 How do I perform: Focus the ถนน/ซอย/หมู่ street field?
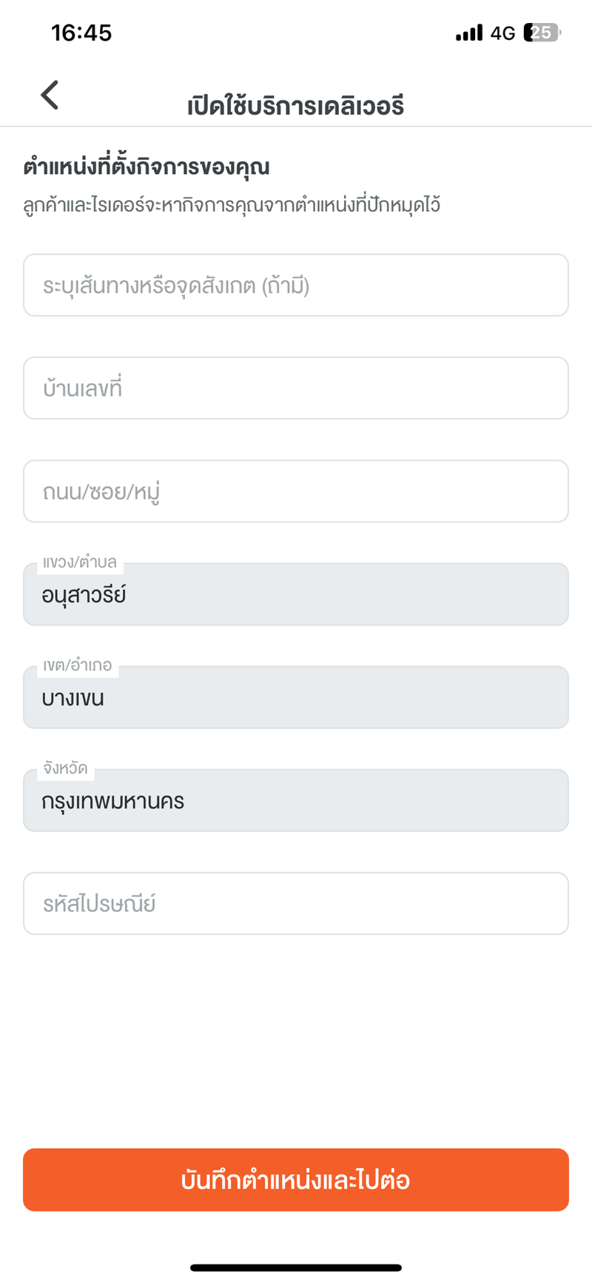[x=296, y=491]
